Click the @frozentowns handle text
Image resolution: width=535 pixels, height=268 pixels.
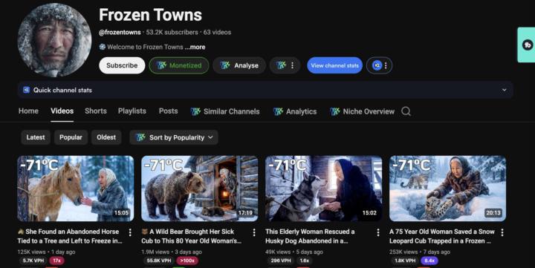(120, 33)
